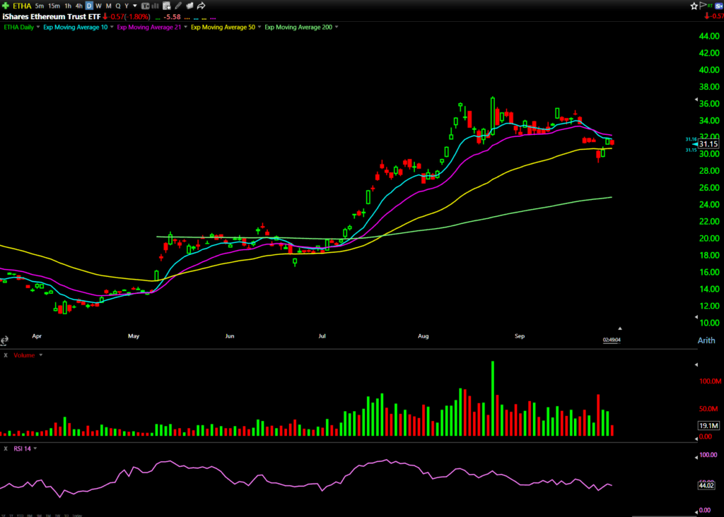
Task: Close the RSI 14 pane with its X
Action: [5, 448]
